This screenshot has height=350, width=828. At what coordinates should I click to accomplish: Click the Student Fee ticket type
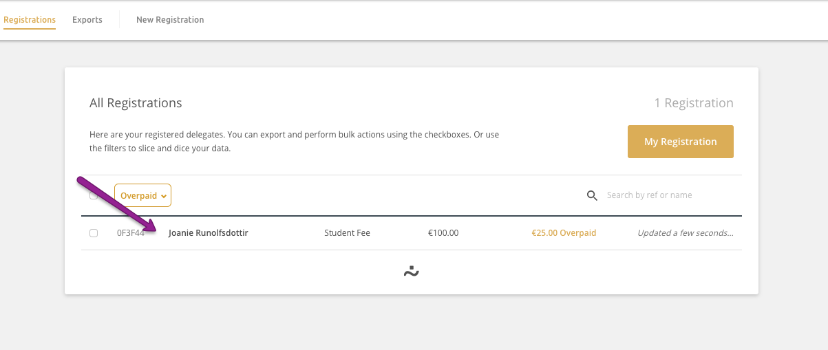[x=347, y=233]
